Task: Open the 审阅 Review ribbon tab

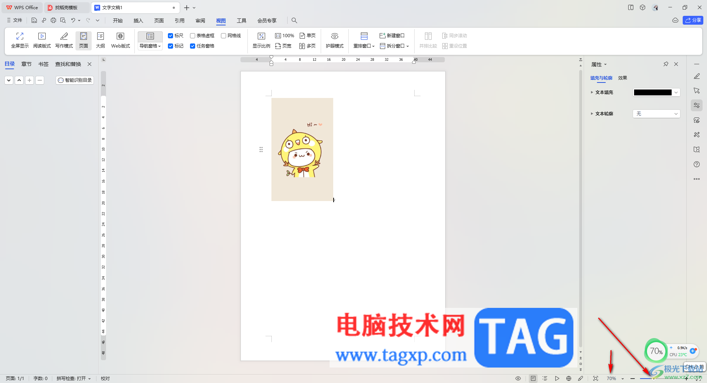Action: 200,21
